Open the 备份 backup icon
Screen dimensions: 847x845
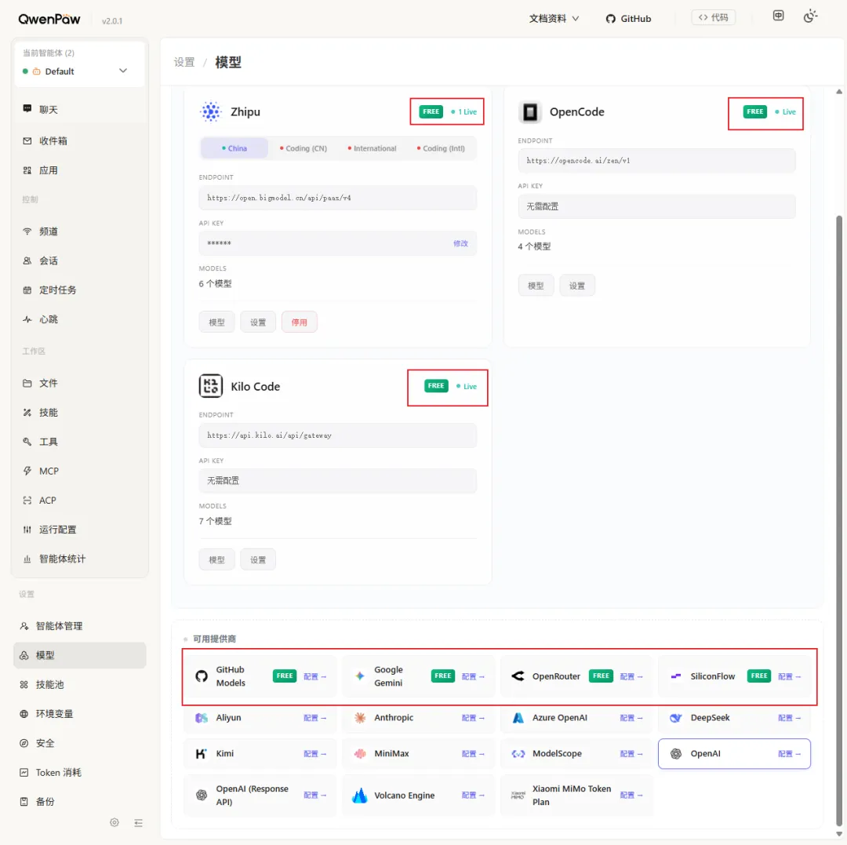24,802
